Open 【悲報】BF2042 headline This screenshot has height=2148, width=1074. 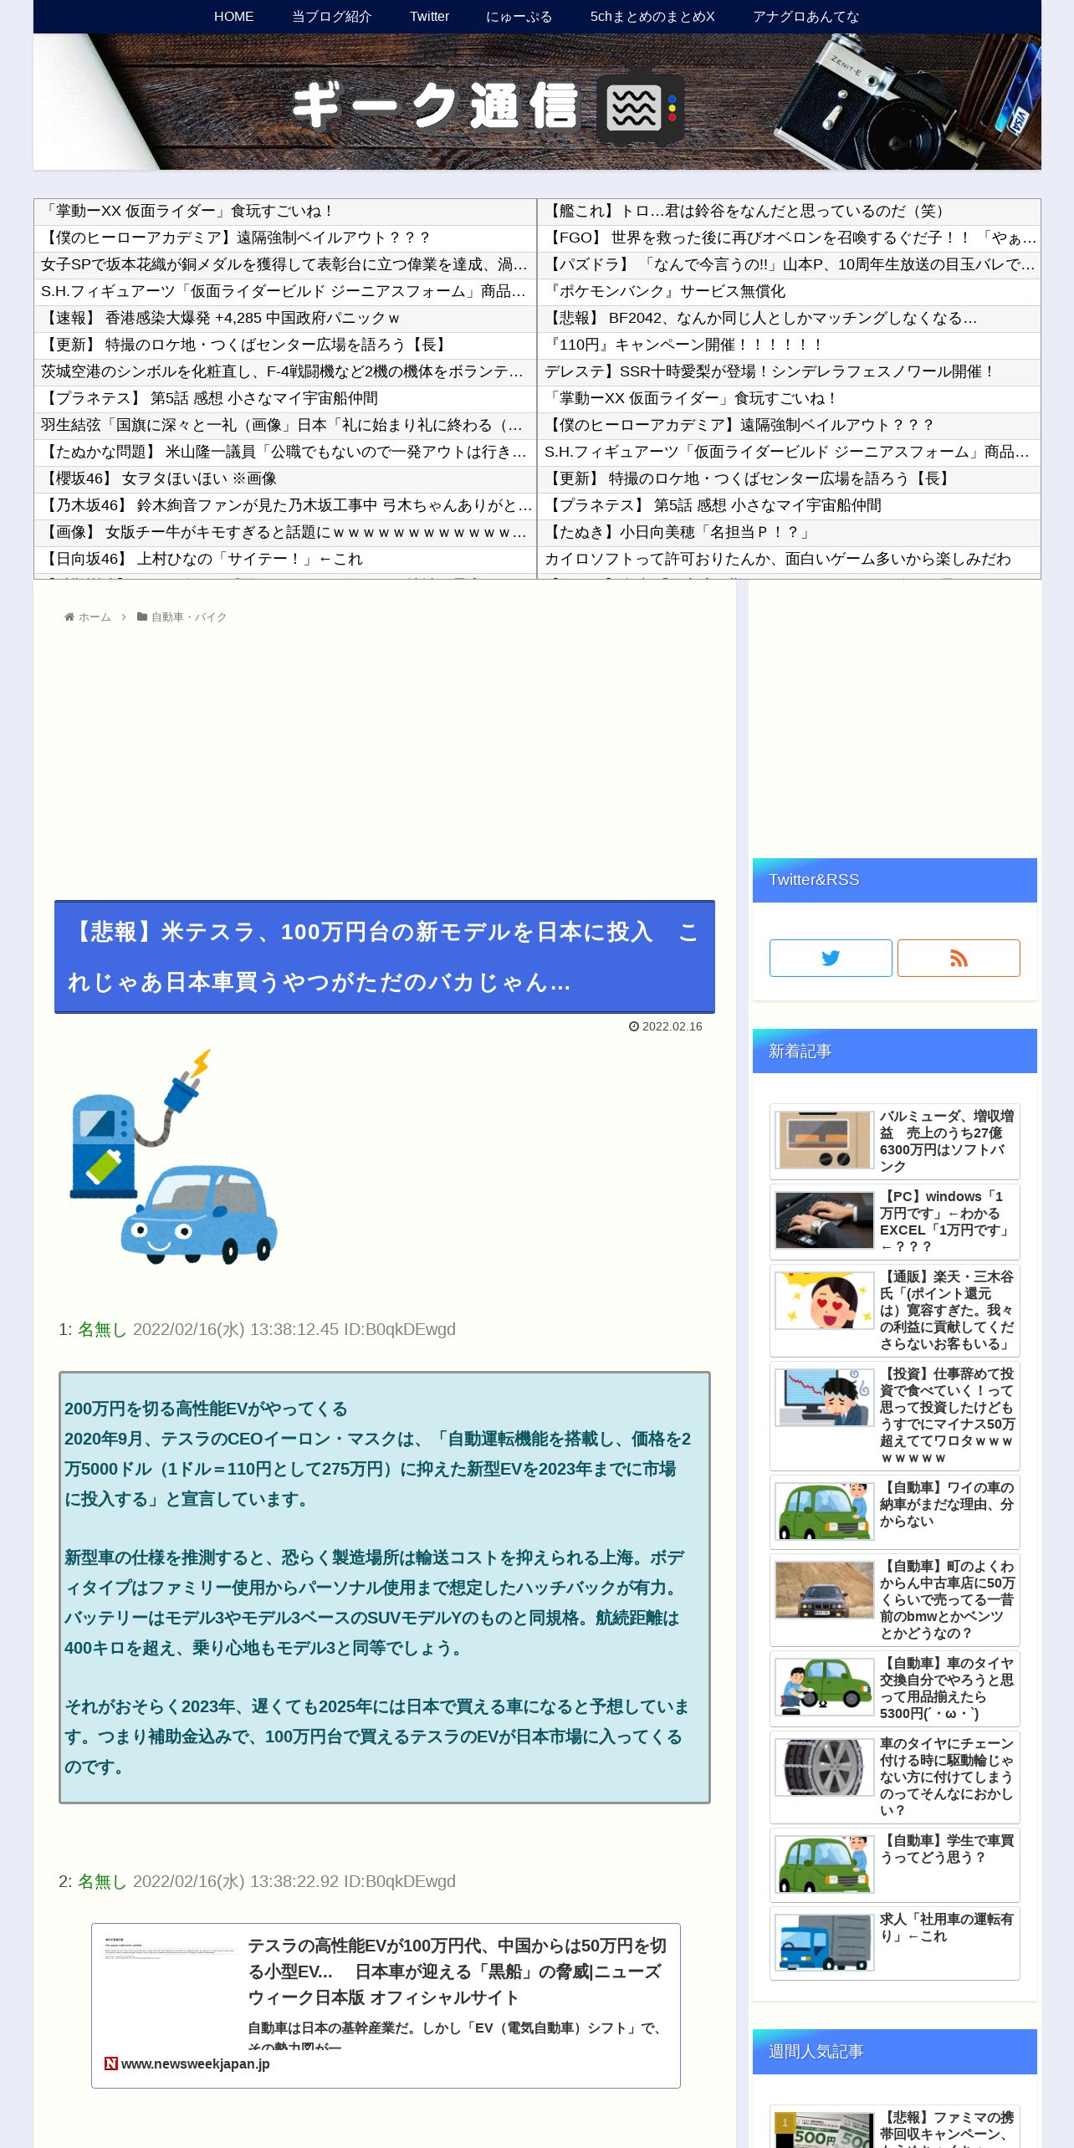point(789,319)
